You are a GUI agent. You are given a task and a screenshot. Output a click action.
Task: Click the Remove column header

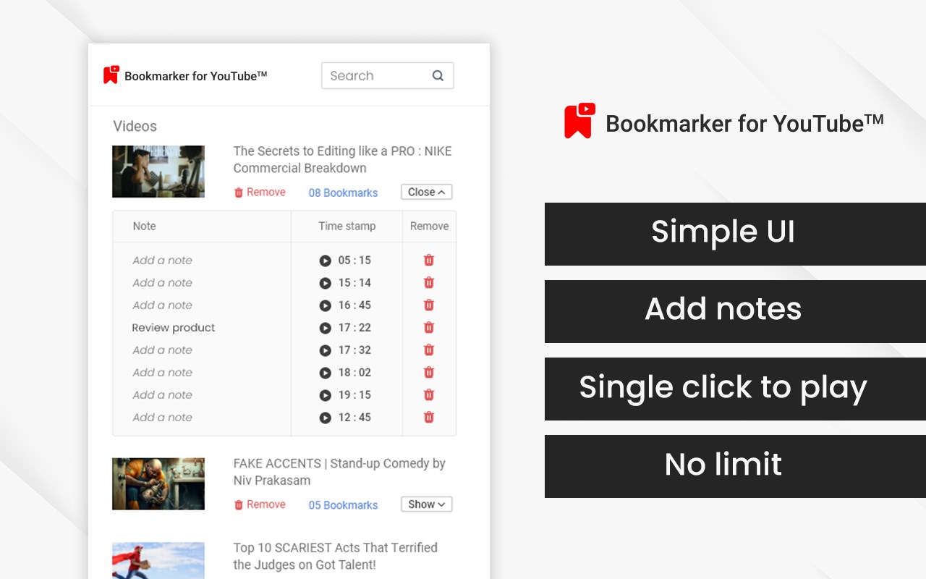click(430, 226)
